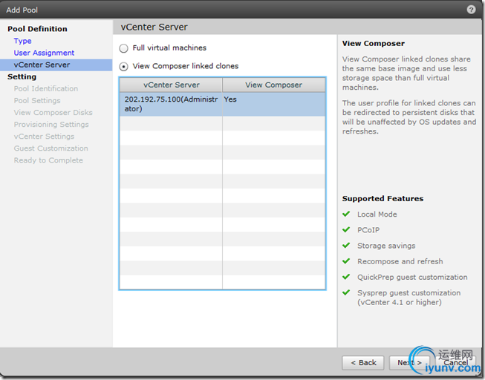
Task: Click the Local Mode feature text
Action: [x=377, y=214]
